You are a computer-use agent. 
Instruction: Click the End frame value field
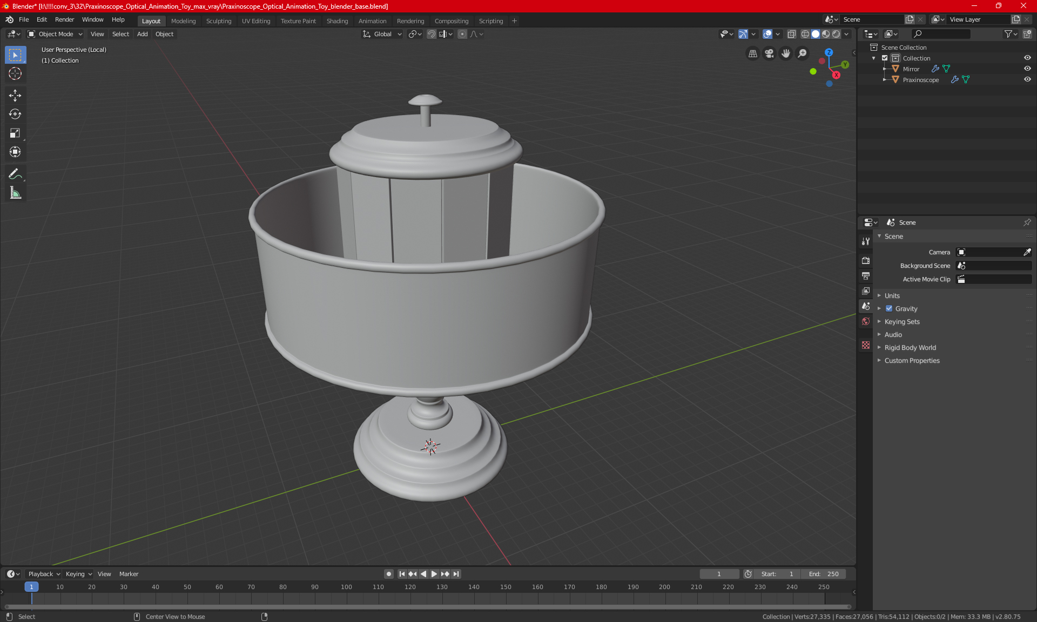coord(824,574)
